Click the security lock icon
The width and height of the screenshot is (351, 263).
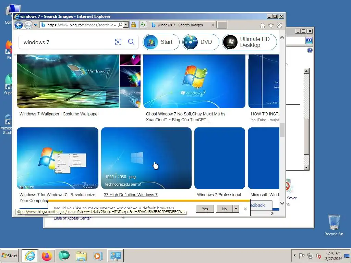(133, 25)
